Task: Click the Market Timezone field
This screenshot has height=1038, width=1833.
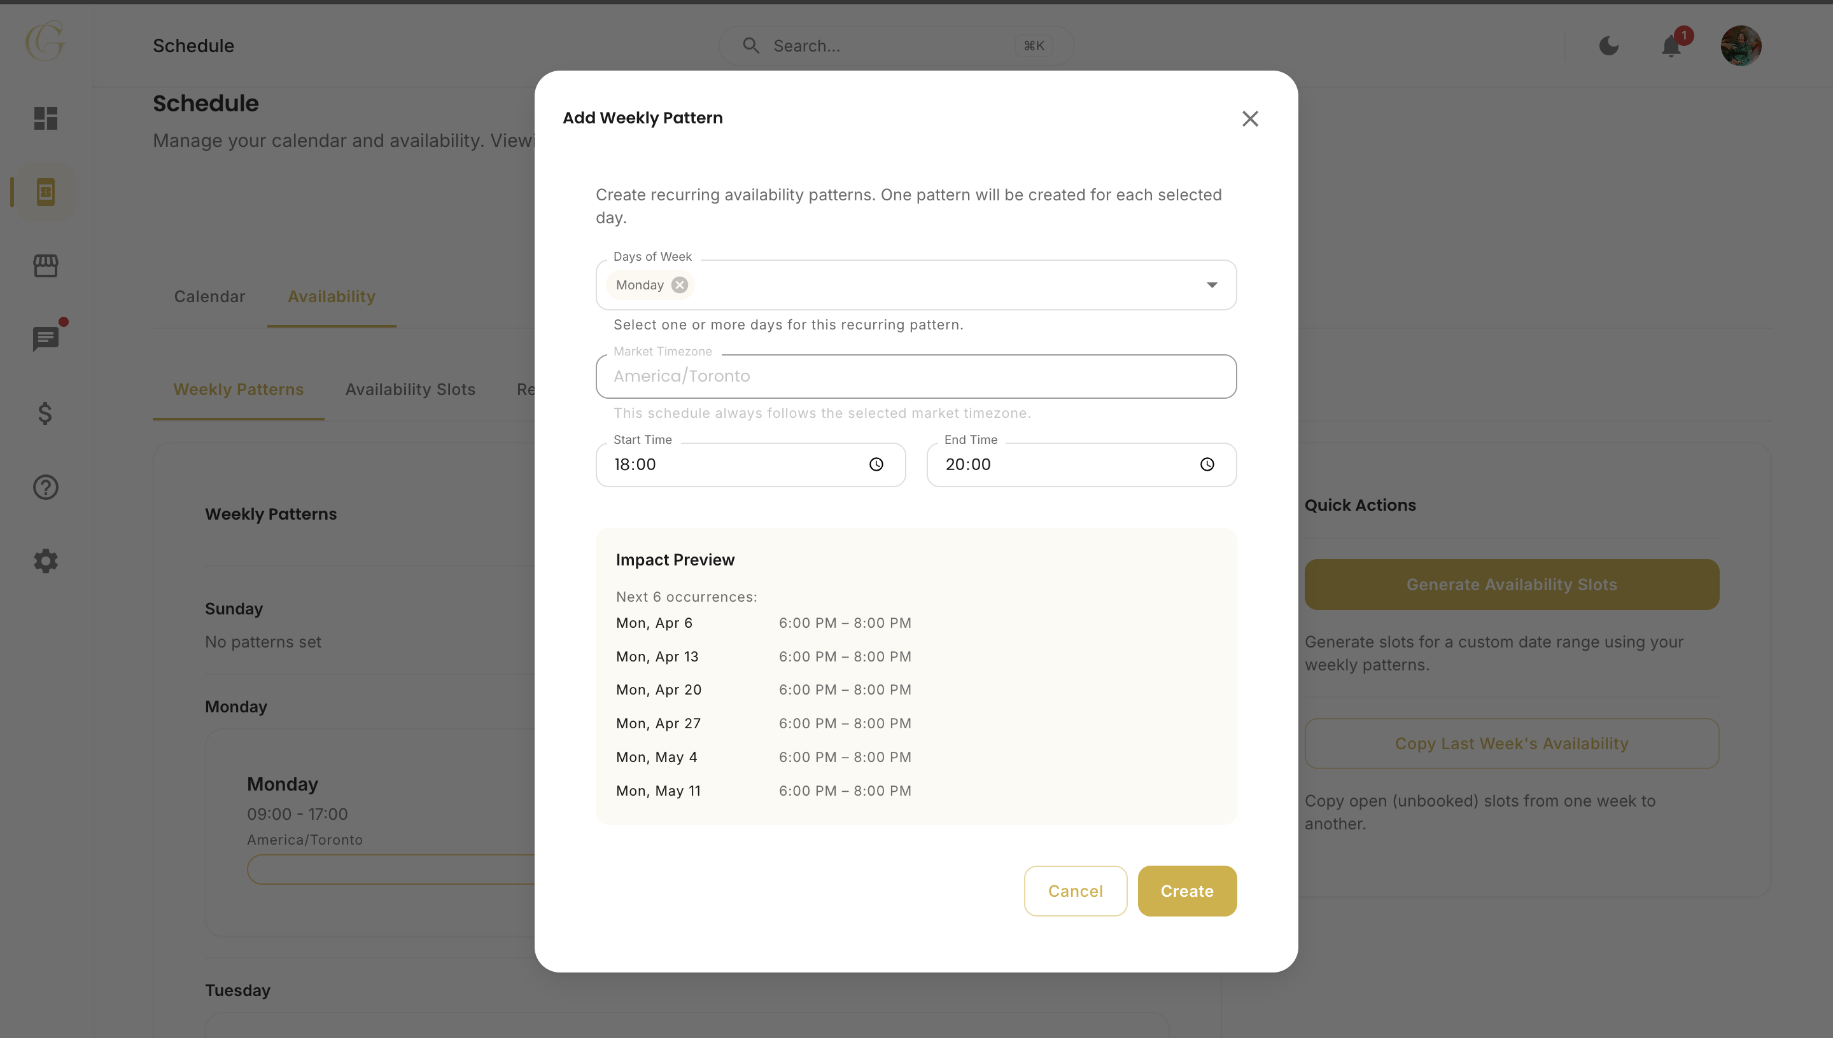Action: click(x=916, y=377)
